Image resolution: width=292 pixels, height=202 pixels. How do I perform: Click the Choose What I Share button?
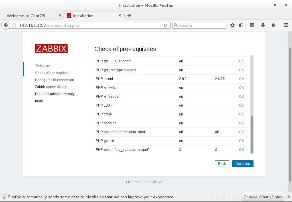coord(263,197)
